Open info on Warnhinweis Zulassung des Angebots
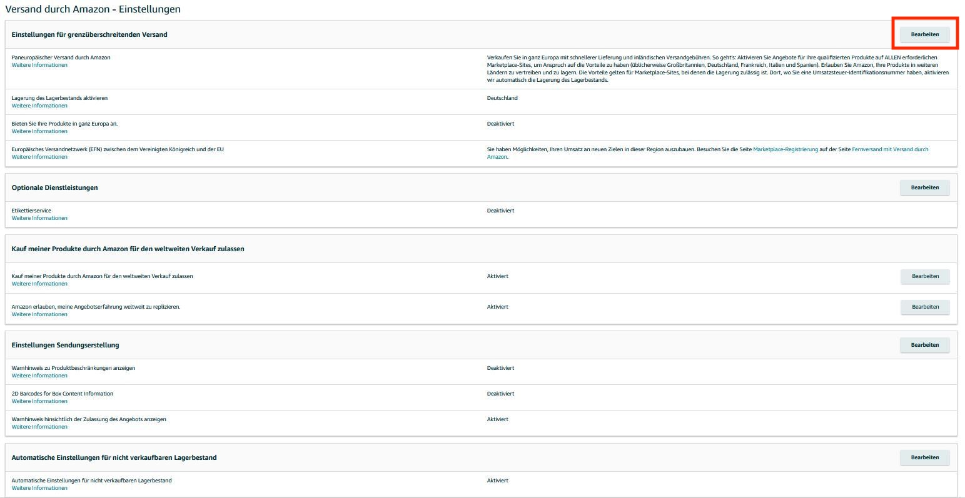Viewport: 965px width, 498px height. [39, 427]
